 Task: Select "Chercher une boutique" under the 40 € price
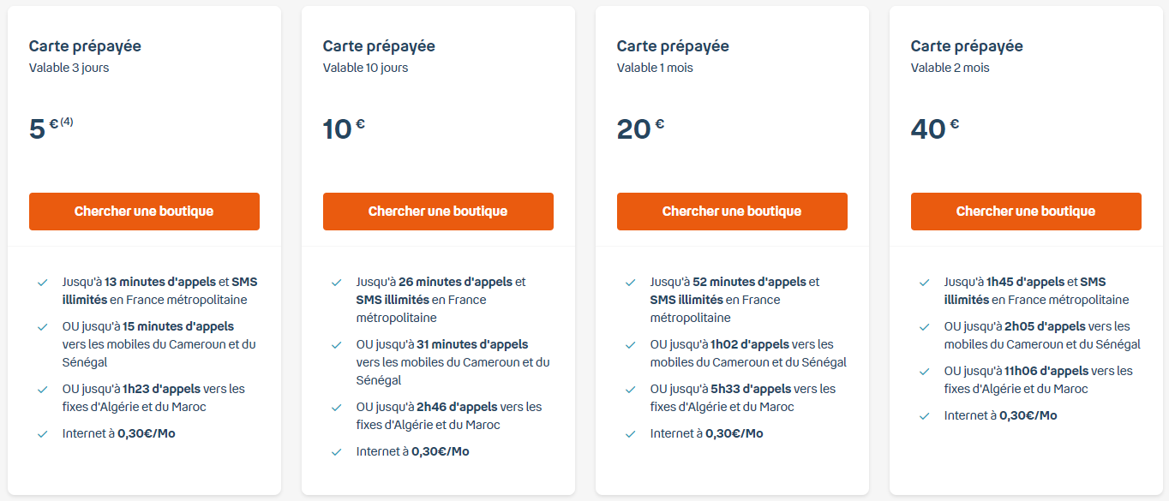(x=1026, y=212)
